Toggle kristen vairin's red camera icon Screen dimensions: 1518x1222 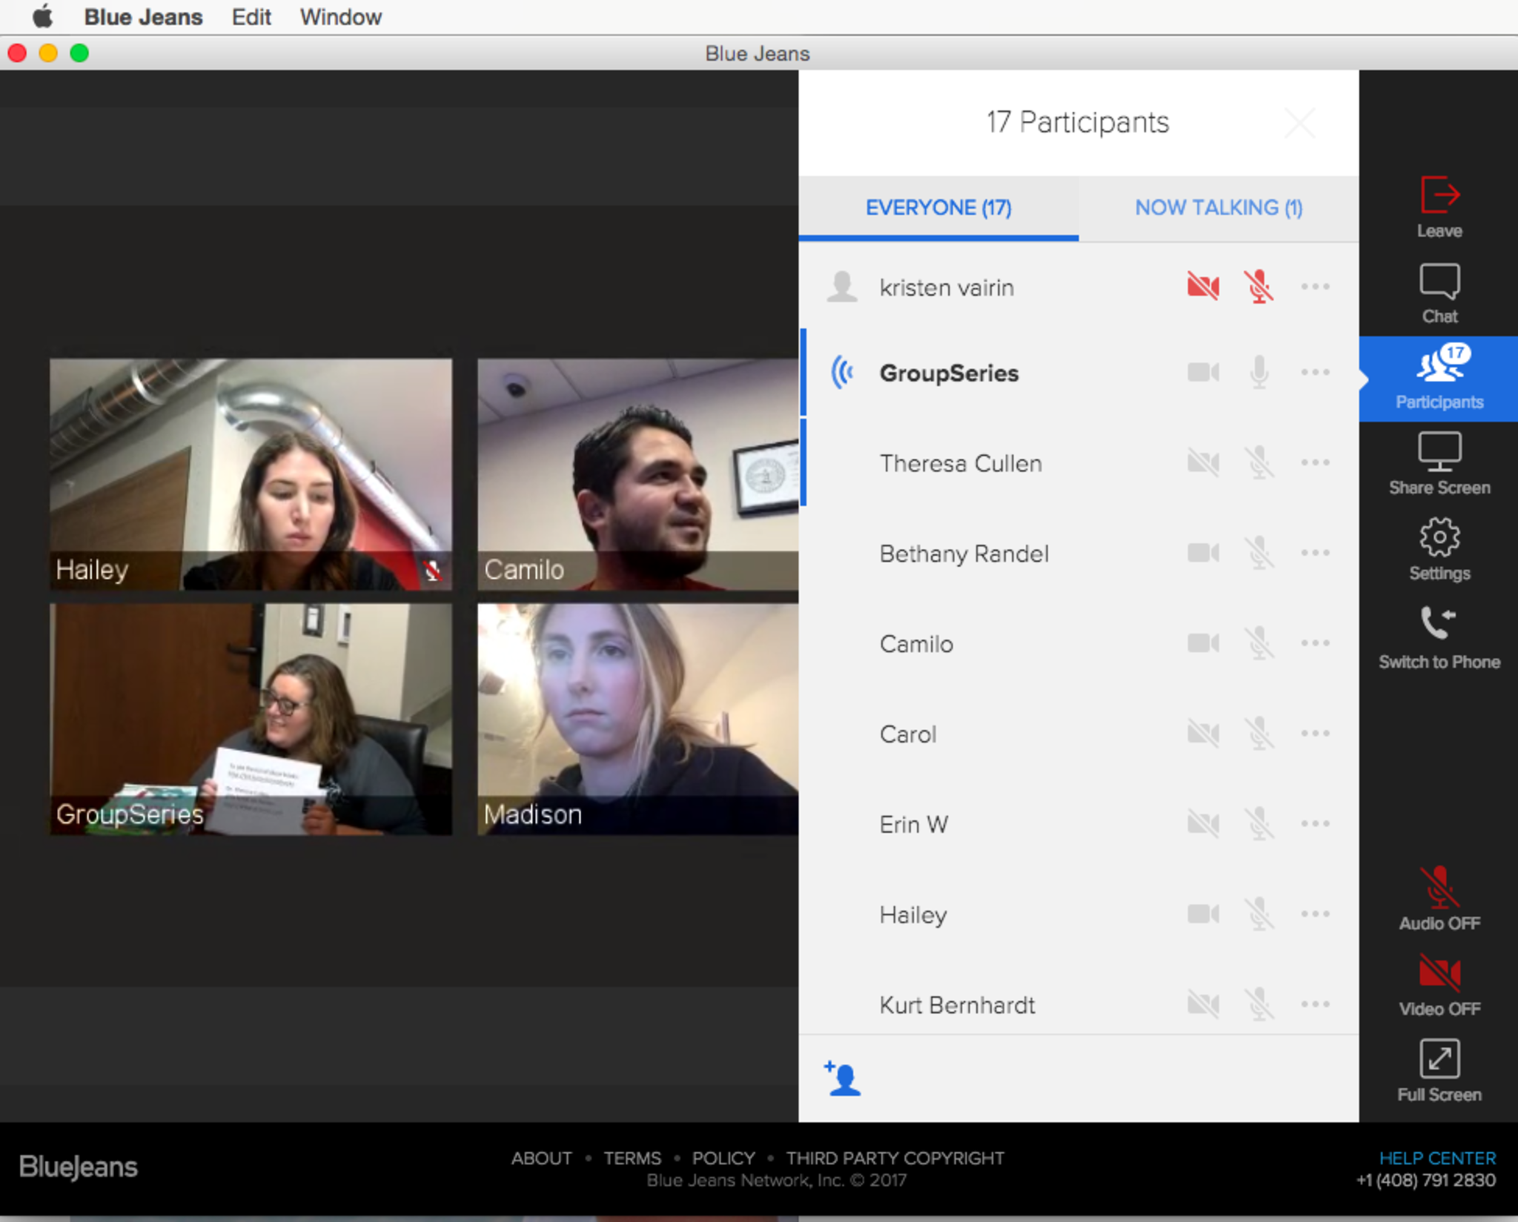pyautogui.click(x=1202, y=287)
